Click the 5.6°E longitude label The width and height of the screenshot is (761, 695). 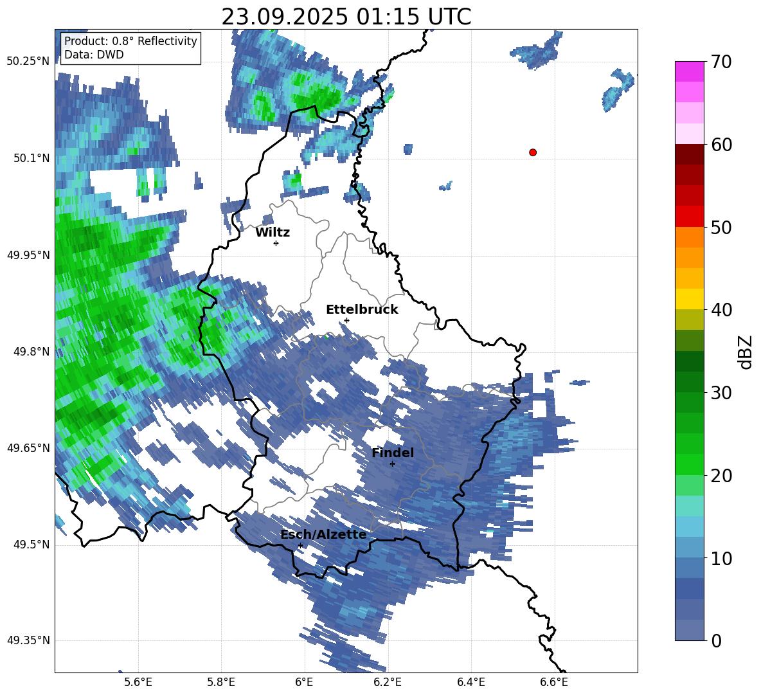pyautogui.click(x=138, y=682)
